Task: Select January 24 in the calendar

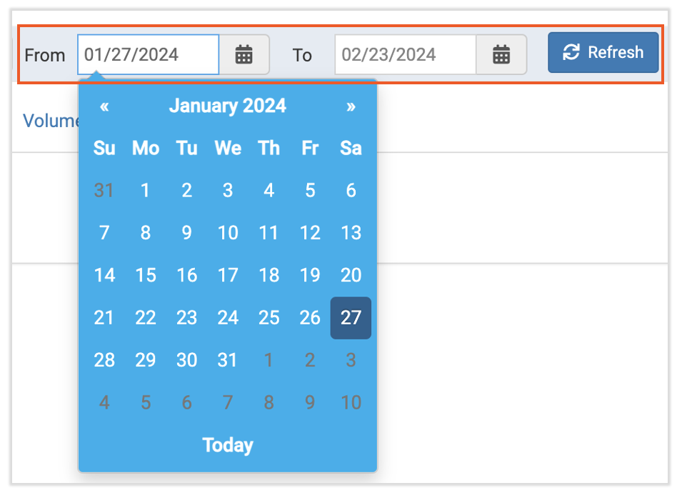Action: [x=228, y=318]
